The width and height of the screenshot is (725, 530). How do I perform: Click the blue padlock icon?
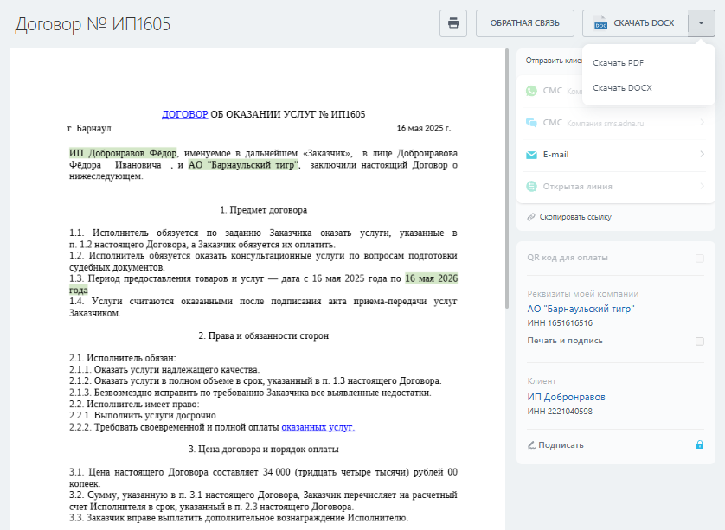(x=700, y=445)
